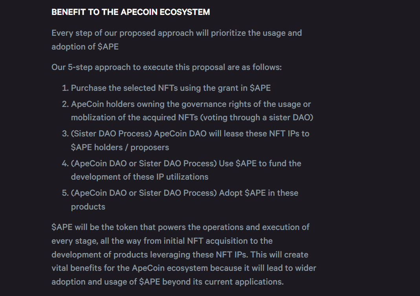Click the line '$APE will be the token that powers'
Image resolution: width=420 pixels, height=296 pixels.
pos(180,227)
